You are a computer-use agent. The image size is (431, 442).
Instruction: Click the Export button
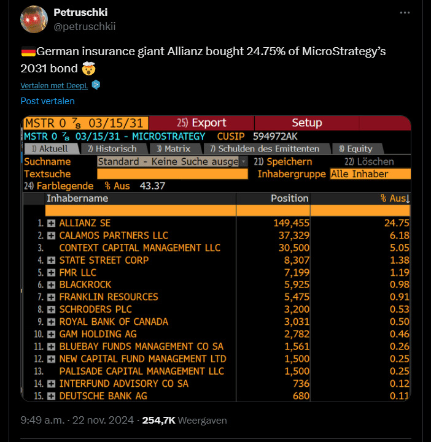tap(201, 123)
